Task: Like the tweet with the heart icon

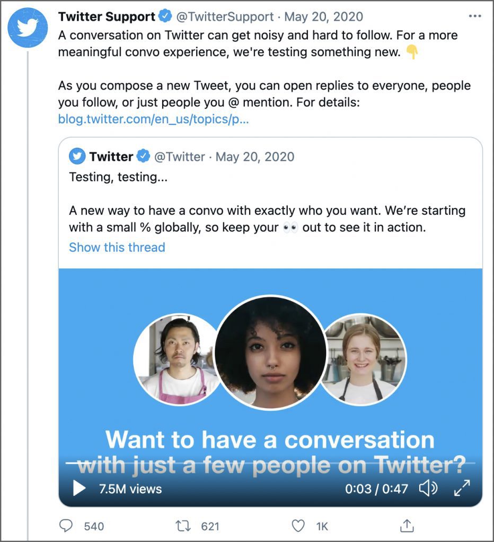Action: [x=298, y=526]
